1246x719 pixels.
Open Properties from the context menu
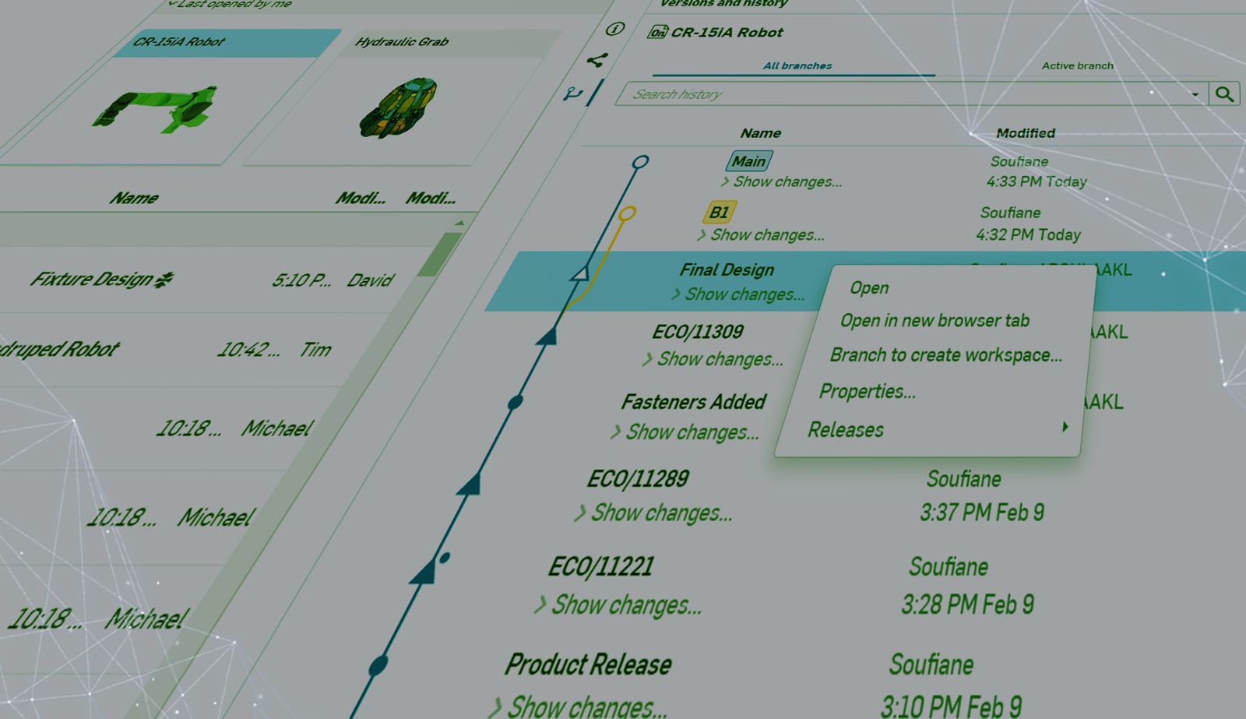867,391
